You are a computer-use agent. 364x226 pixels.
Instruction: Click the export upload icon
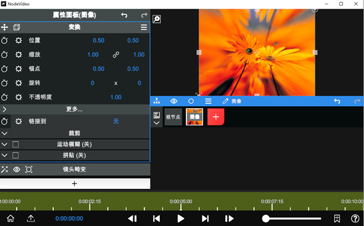[31, 219]
